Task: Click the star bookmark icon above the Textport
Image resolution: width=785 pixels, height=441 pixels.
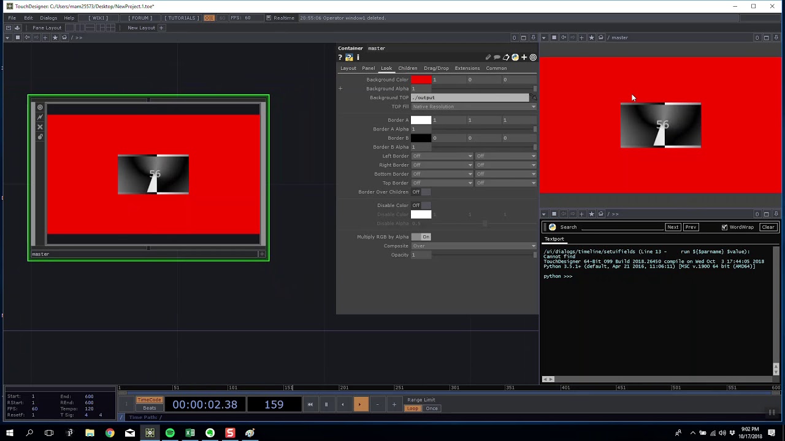Action: tap(591, 214)
